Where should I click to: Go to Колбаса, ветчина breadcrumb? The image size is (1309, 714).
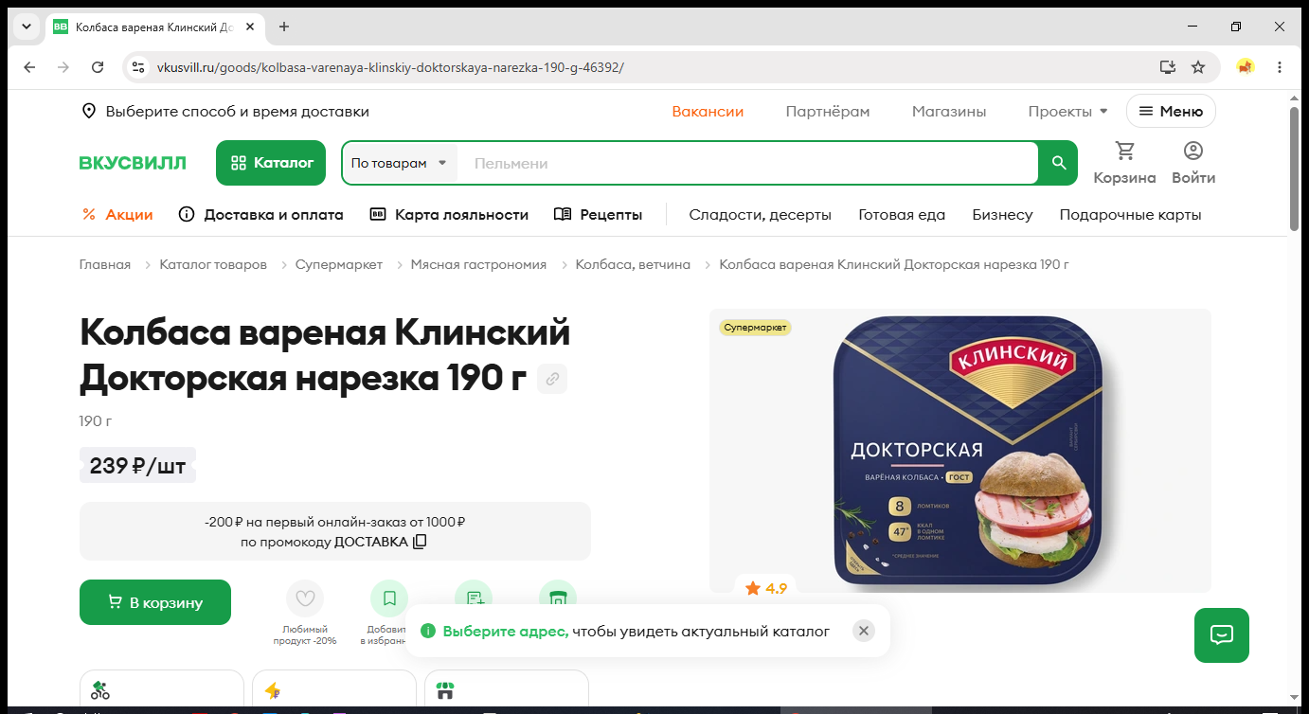[633, 264]
